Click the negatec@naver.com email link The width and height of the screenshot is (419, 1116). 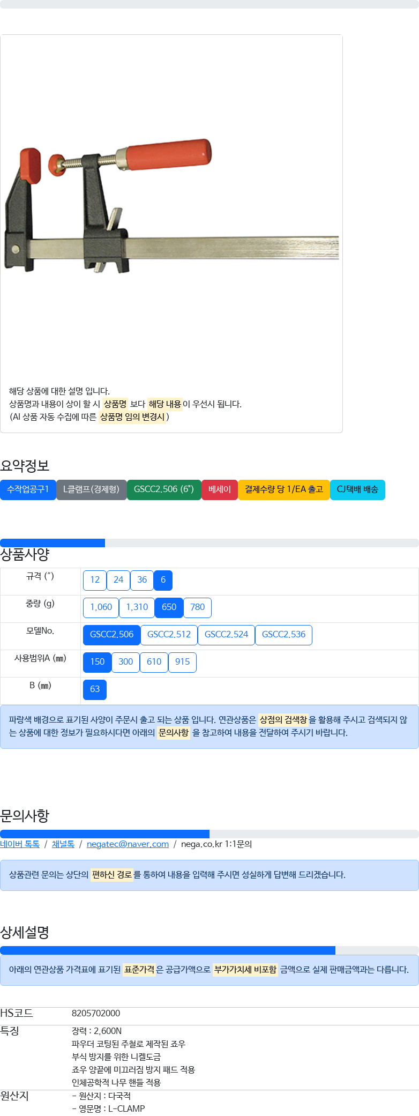coord(128,844)
